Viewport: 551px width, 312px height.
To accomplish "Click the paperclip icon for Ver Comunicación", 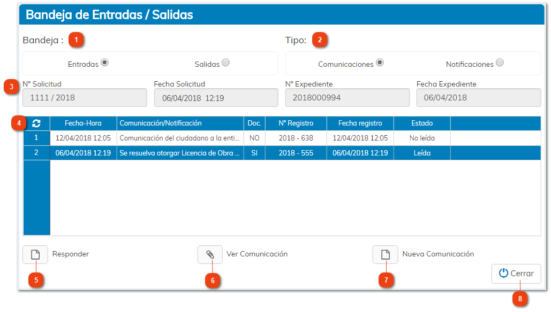I will (x=210, y=254).
